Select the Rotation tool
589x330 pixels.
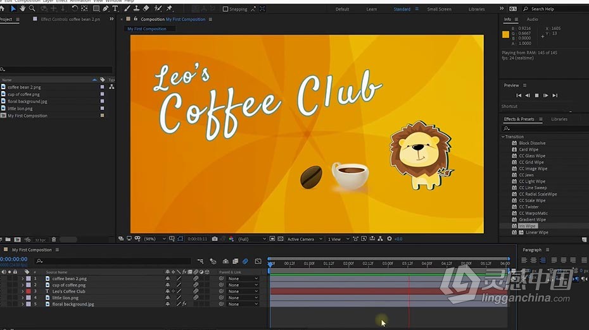[74, 8]
